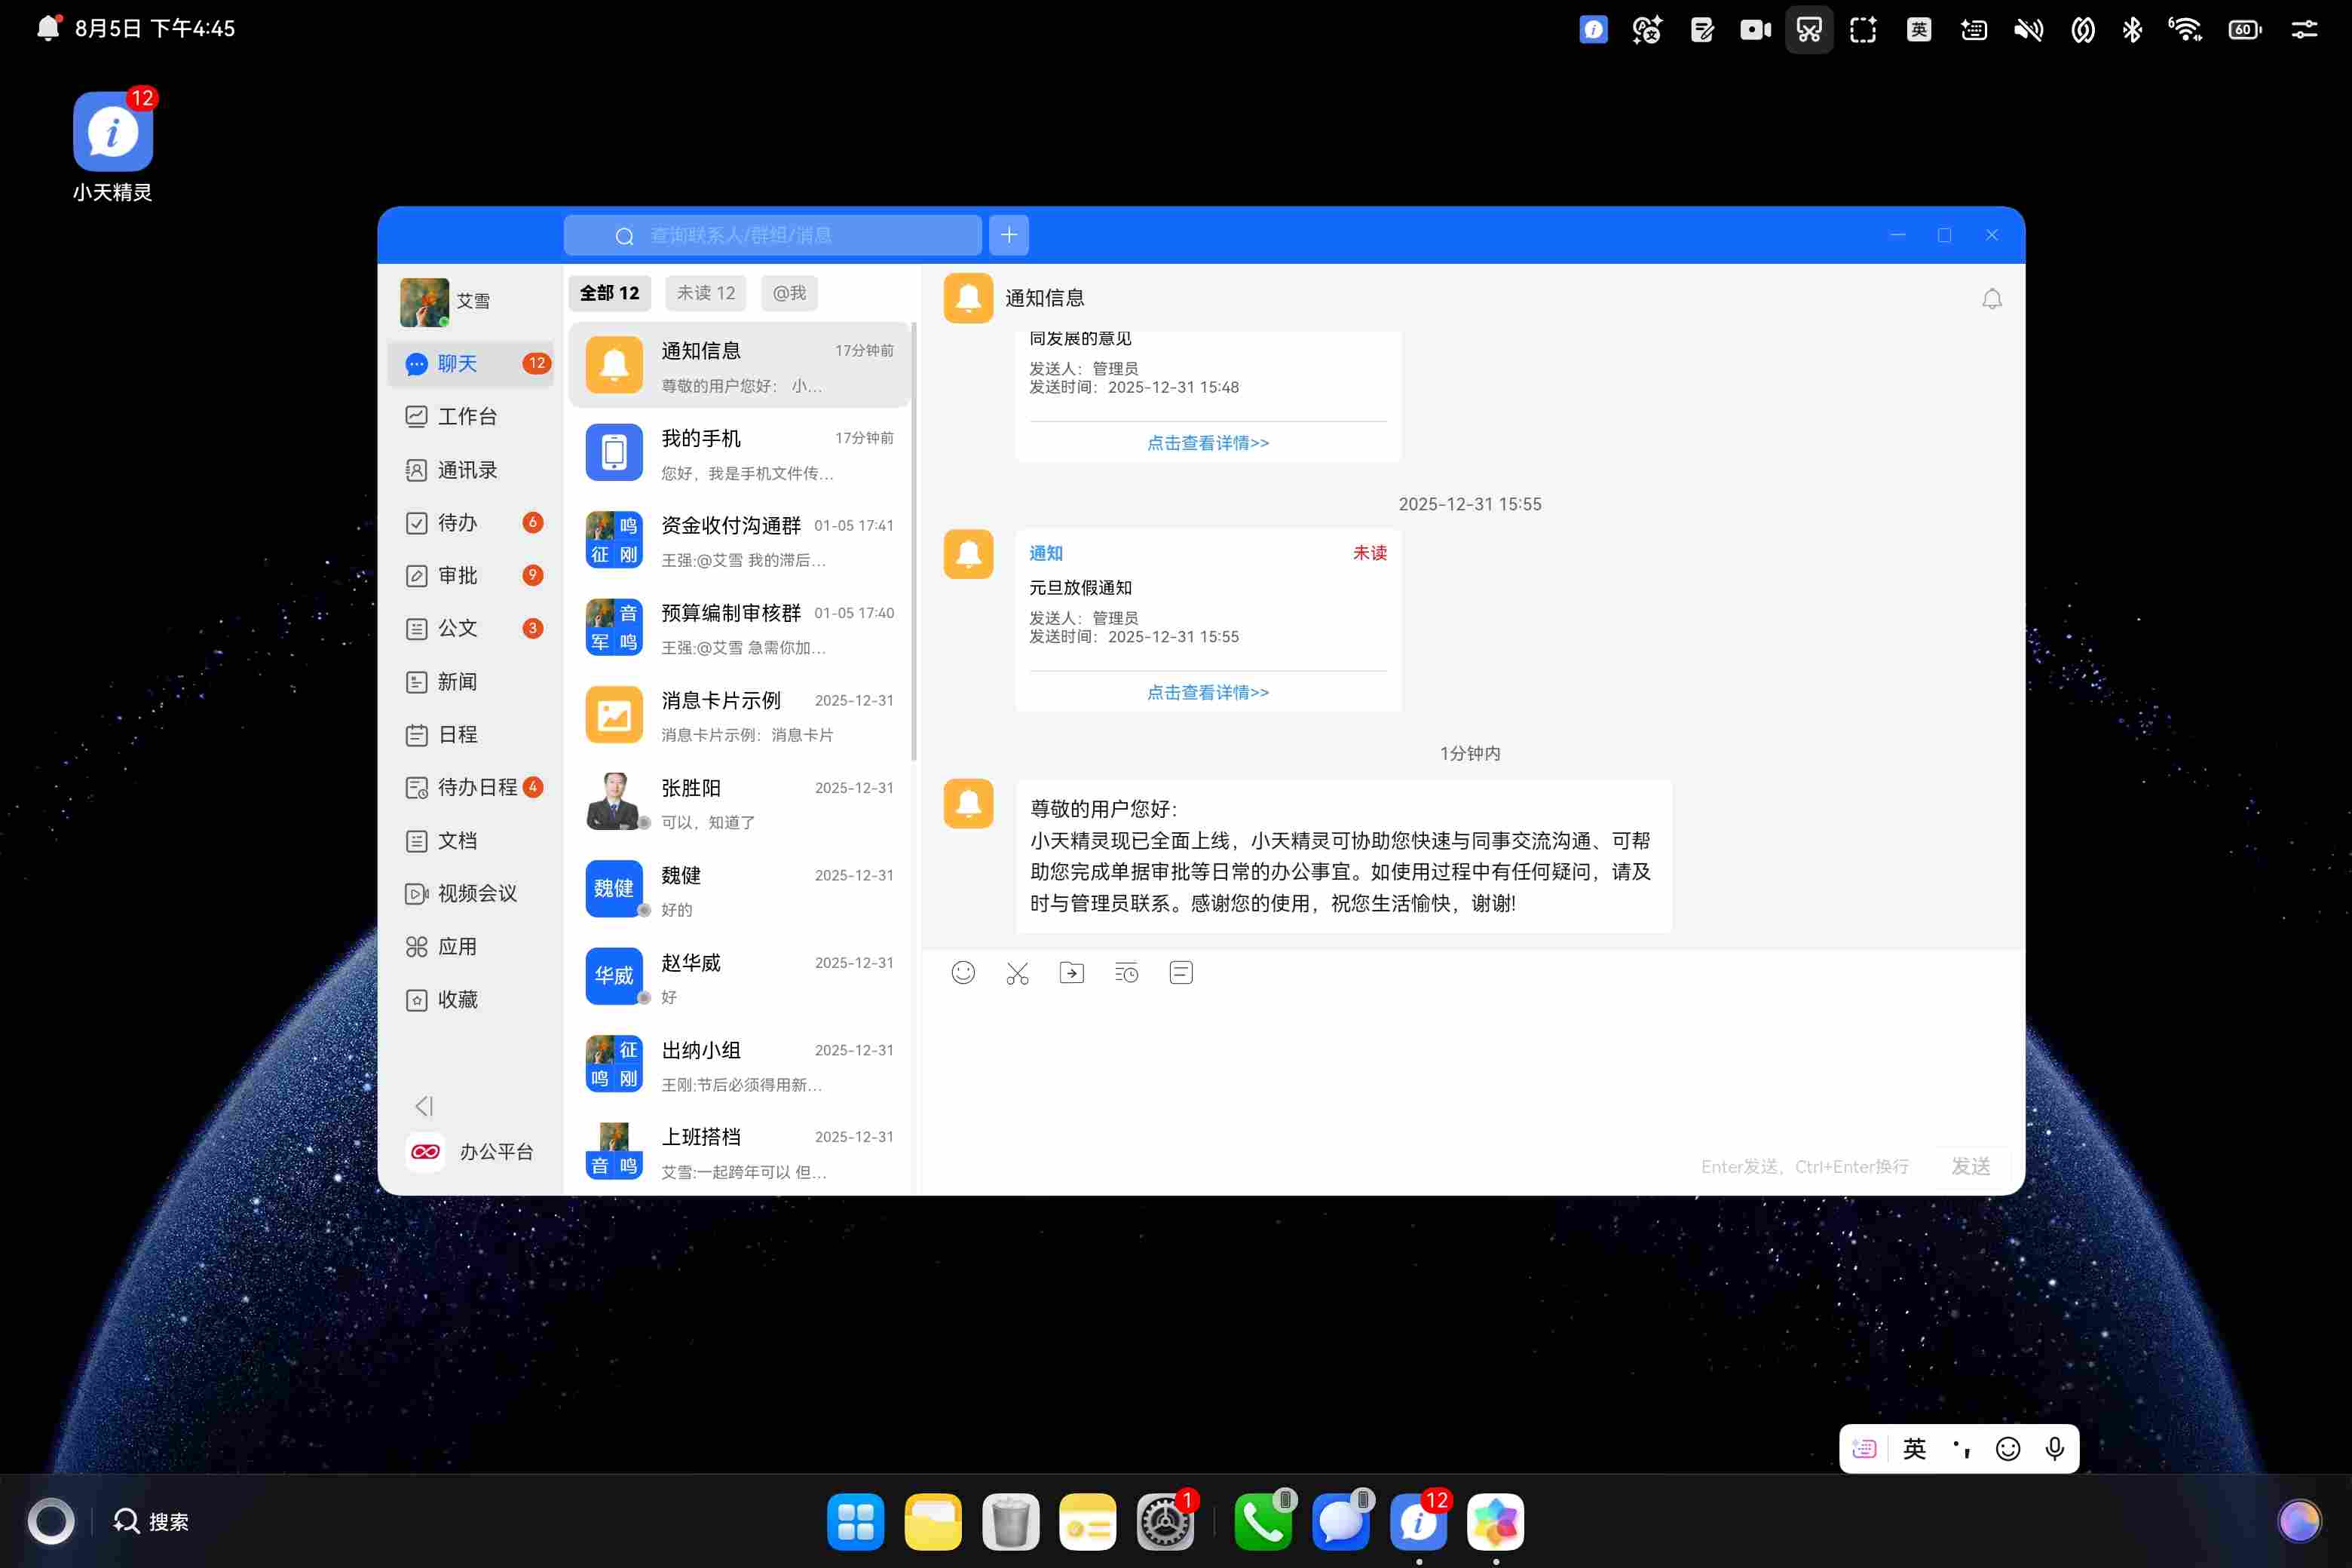Click the send file folder icon
This screenshot has width=2352, height=1568.
(1072, 973)
